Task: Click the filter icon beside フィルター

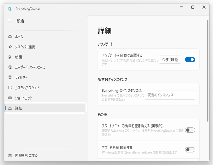Action: 10,78
